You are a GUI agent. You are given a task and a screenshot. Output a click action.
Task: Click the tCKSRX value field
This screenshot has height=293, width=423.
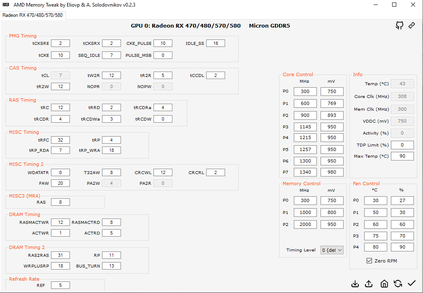point(112,44)
